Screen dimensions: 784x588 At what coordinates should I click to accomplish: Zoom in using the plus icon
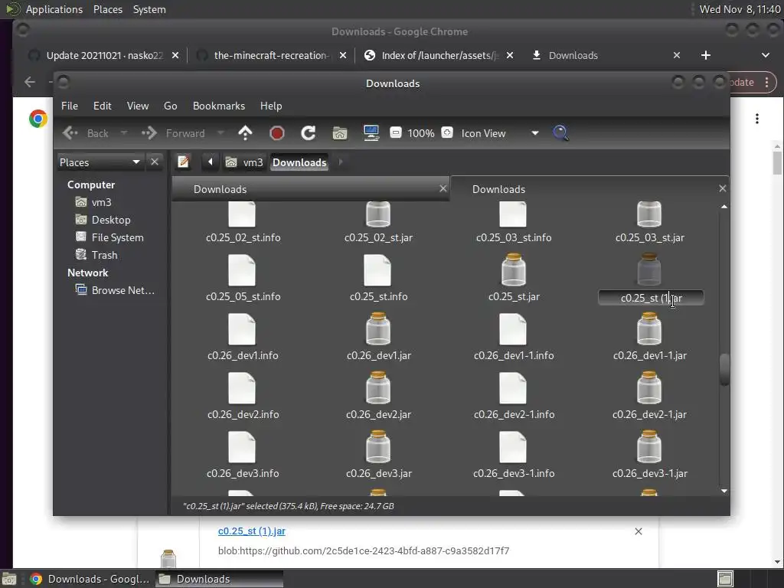(x=447, y=133)
